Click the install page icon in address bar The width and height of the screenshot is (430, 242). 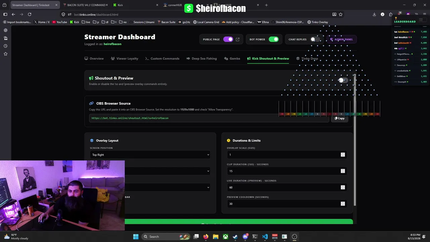(x=334, y=14)
